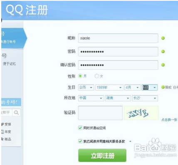
Task: Click the 点击换一张 change captcha link
Action: coord(169,119)
